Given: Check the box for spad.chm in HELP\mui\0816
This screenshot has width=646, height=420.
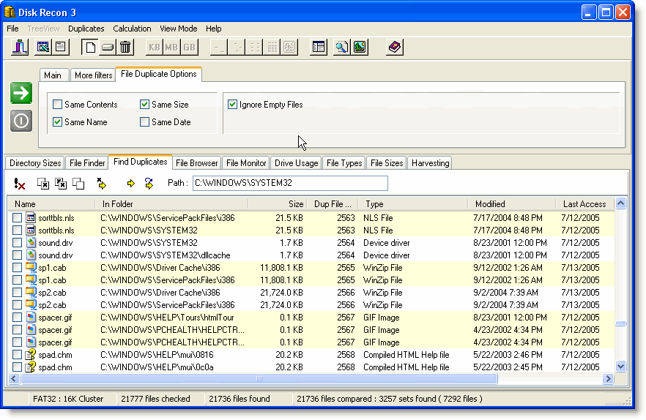Looking at the screenshot, I should coord(17,355).
